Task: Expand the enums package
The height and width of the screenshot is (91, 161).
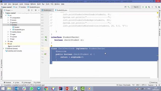Action: tap(8, 20)
